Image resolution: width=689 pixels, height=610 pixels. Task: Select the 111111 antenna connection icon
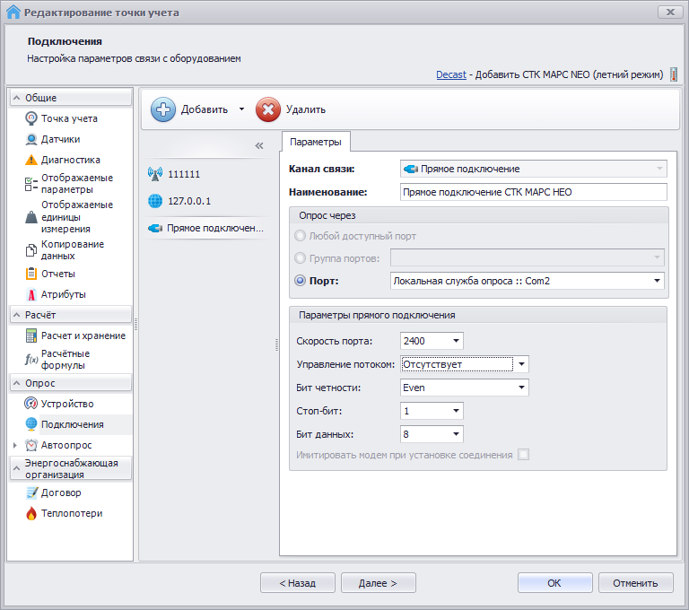[153, 174]
